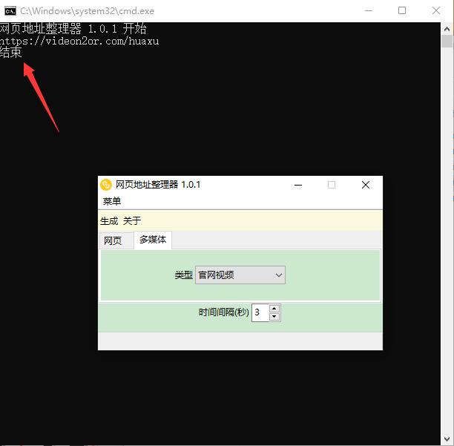The height and width of the screenshot is (446, 454).
Task: Click the 类型 label
Action: click(x=183, y=275)
